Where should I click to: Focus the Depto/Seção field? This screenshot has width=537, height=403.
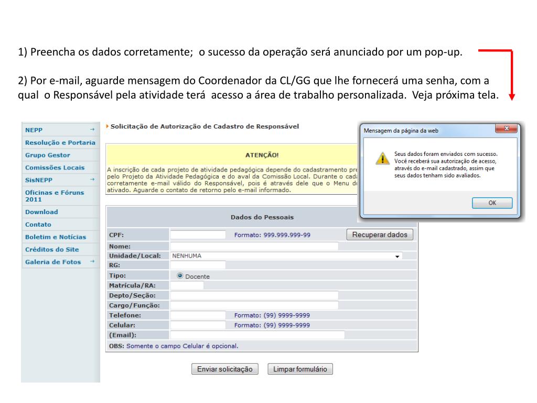pyautogui.click(x=254, y=295)
